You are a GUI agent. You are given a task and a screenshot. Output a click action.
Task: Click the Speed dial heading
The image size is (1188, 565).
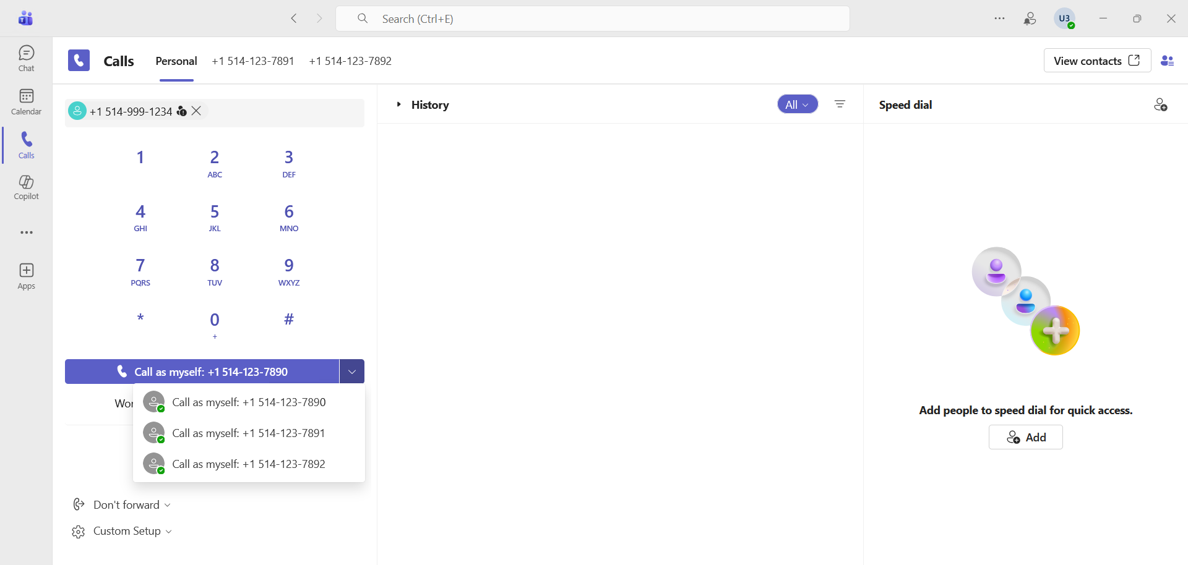click(905, 105)
